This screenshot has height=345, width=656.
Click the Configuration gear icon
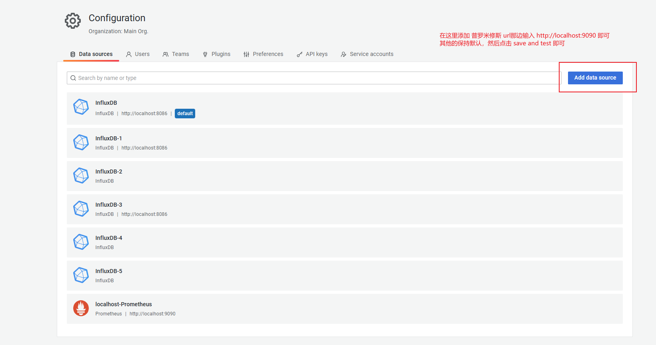(73, 21)
